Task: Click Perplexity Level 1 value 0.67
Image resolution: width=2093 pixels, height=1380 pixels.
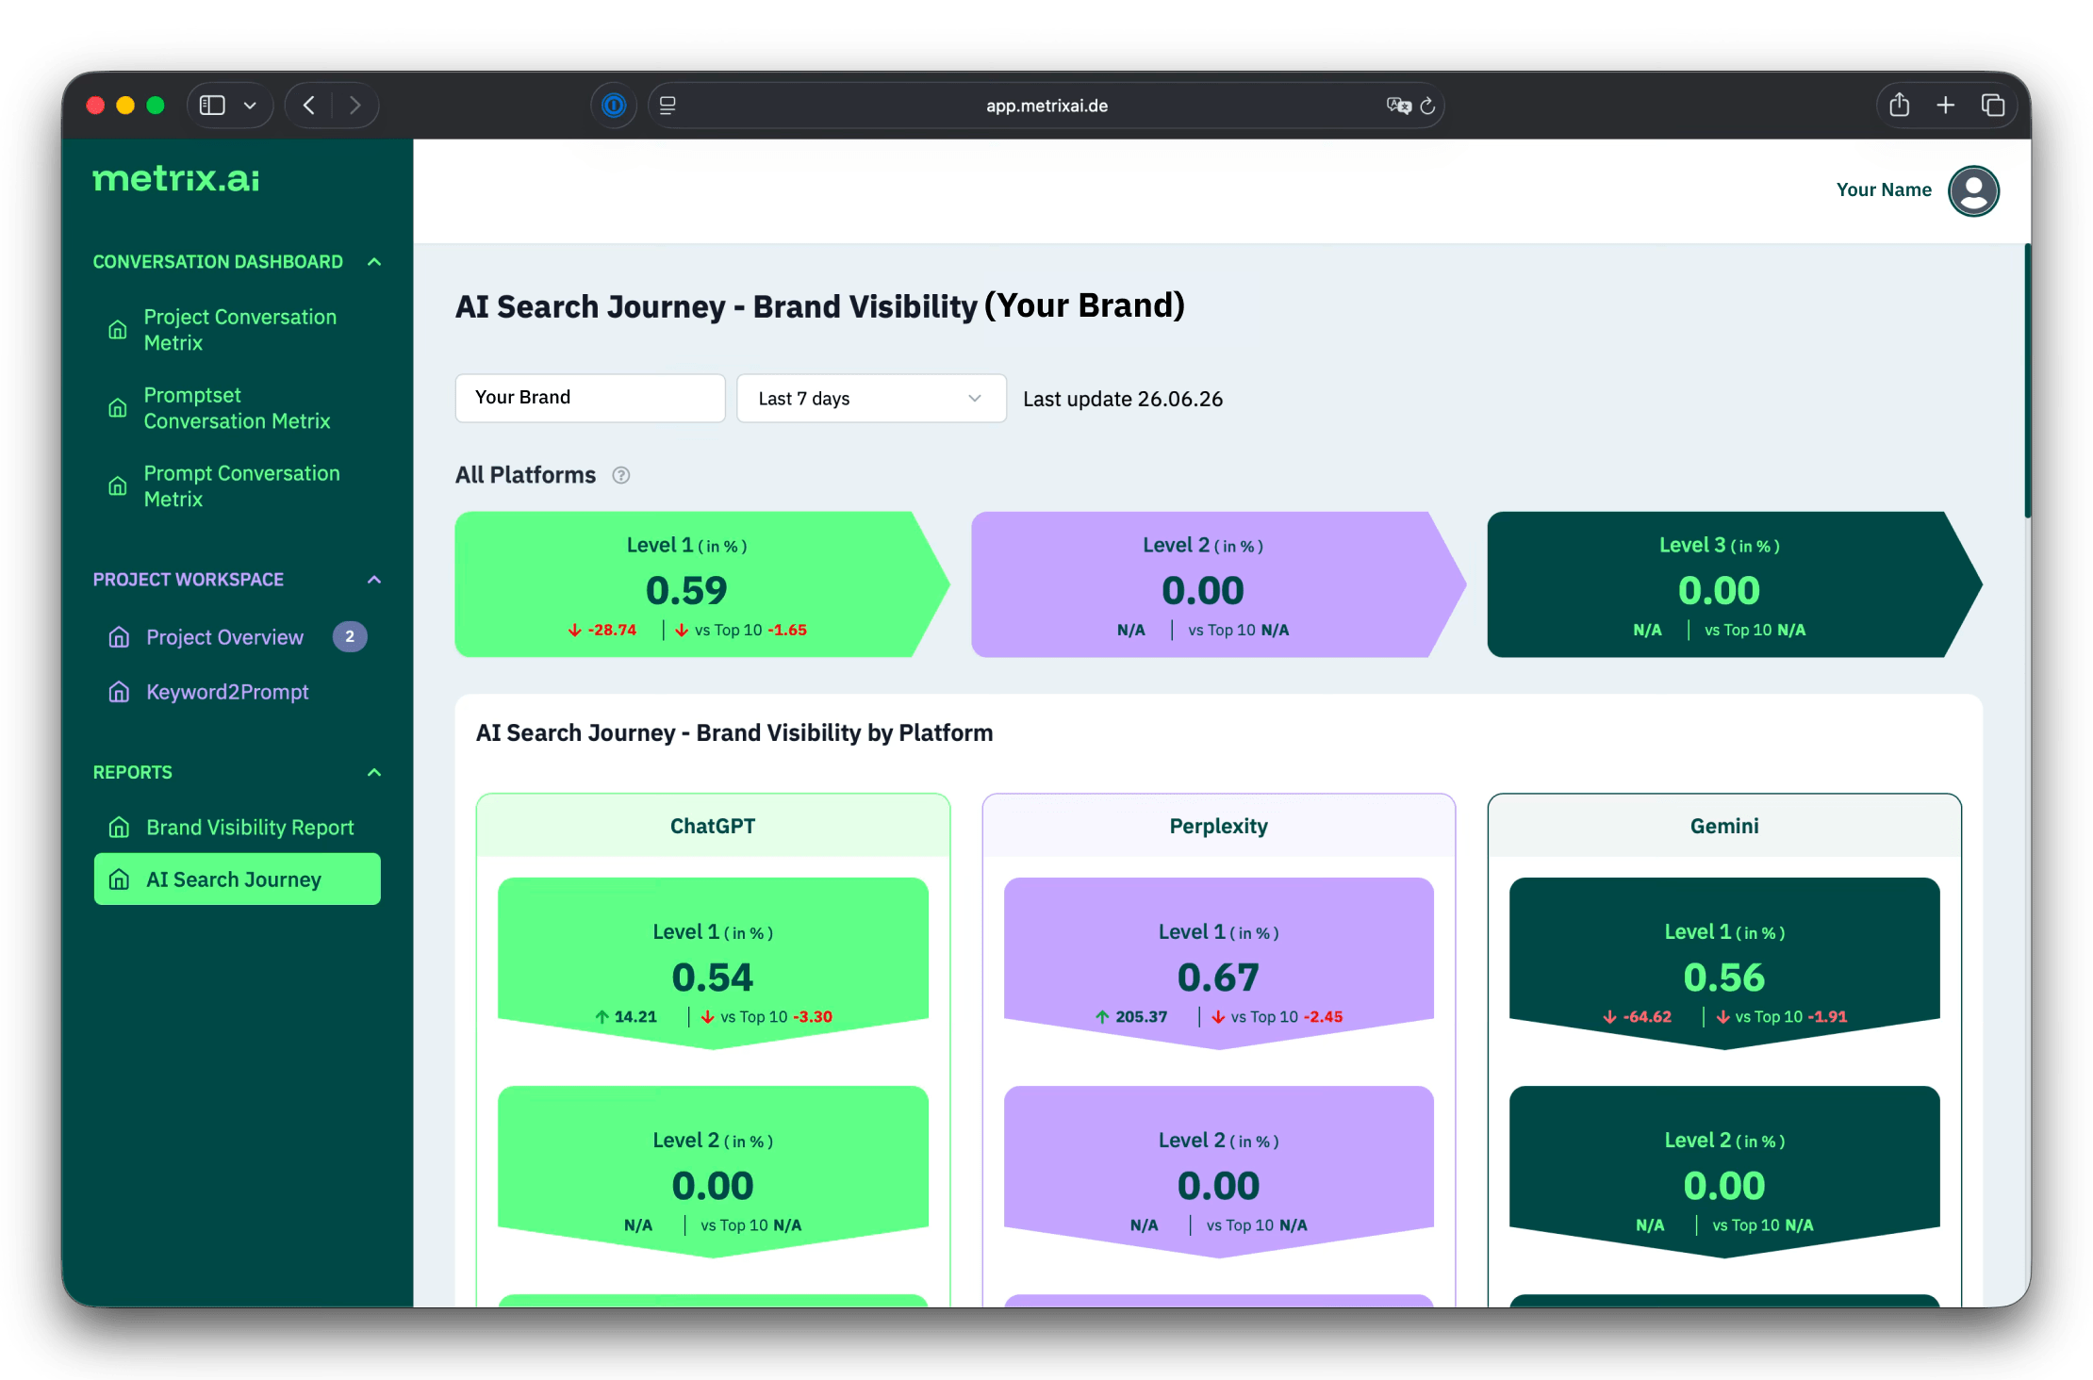Action: coord(1218,977)
